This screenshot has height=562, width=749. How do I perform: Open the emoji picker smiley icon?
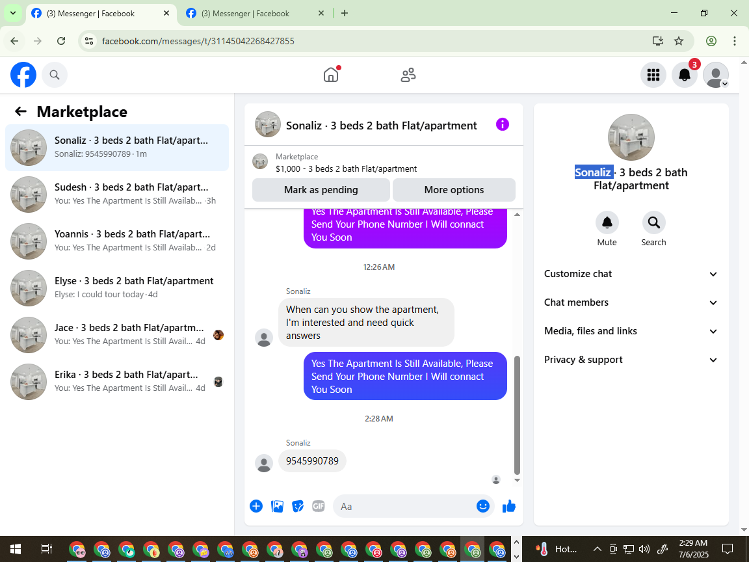[x=483, y=506]
